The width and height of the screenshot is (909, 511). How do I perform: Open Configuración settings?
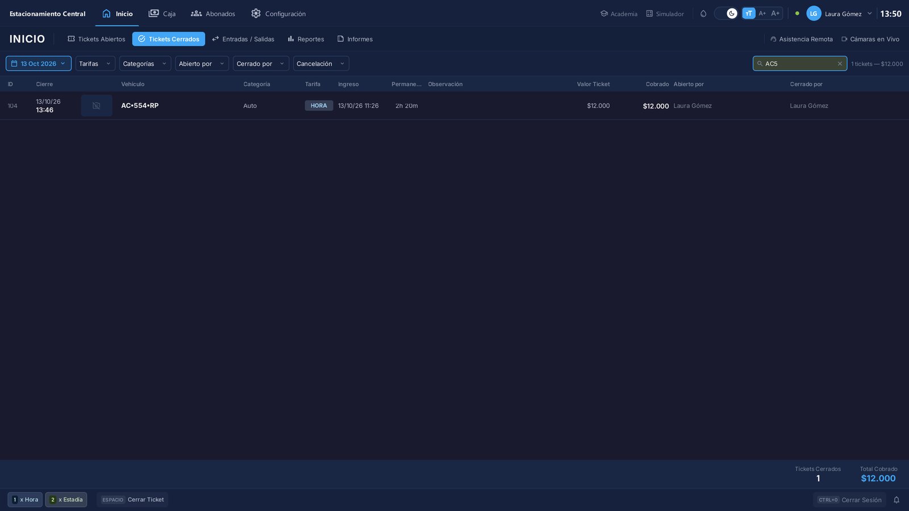pyautogui.click(x=278, y=14)
